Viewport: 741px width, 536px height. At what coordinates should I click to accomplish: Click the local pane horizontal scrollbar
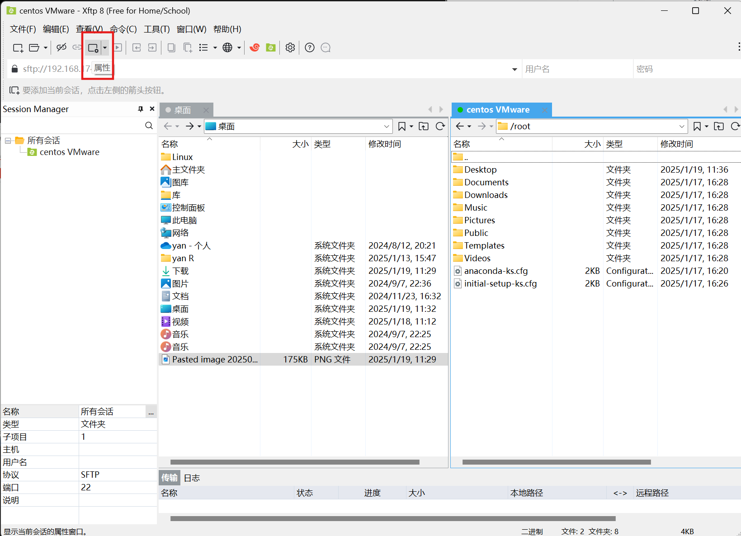pos(295,462)
